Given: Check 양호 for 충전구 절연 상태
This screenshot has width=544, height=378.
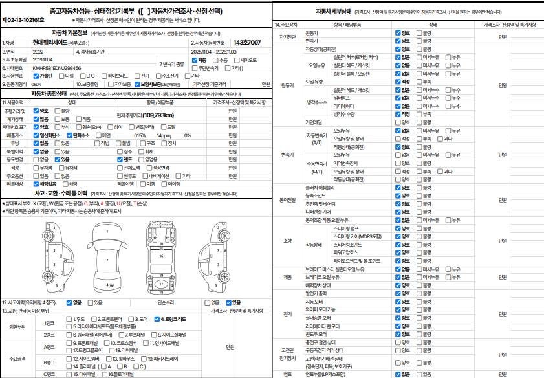Looking at the screenshot, I should [398, 342].
